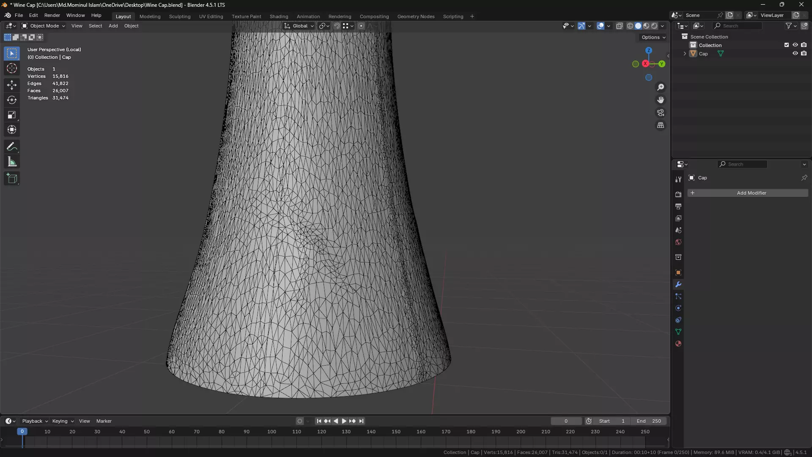Hide Collection in viewport via eye icon
812x457 pixels.
click(x=795, y=45)
